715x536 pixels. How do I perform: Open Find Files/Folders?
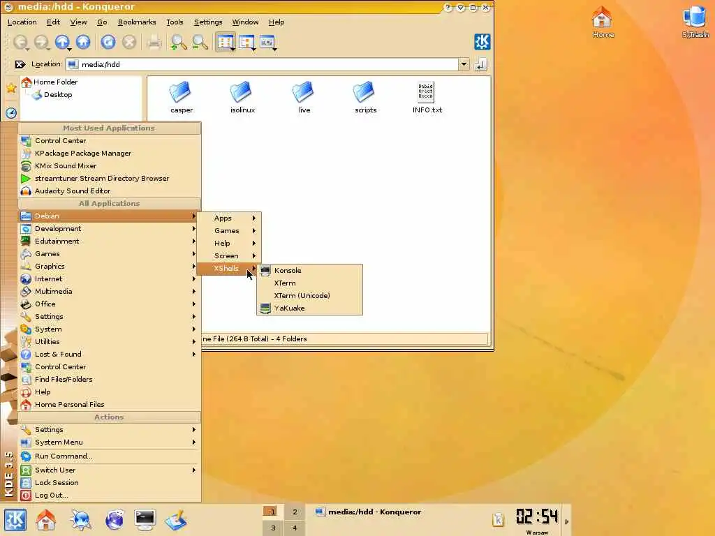point(109,379)
